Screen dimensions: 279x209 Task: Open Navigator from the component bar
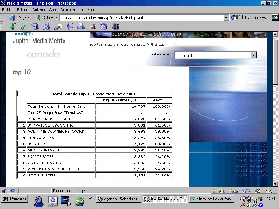(x=222, y=191)
